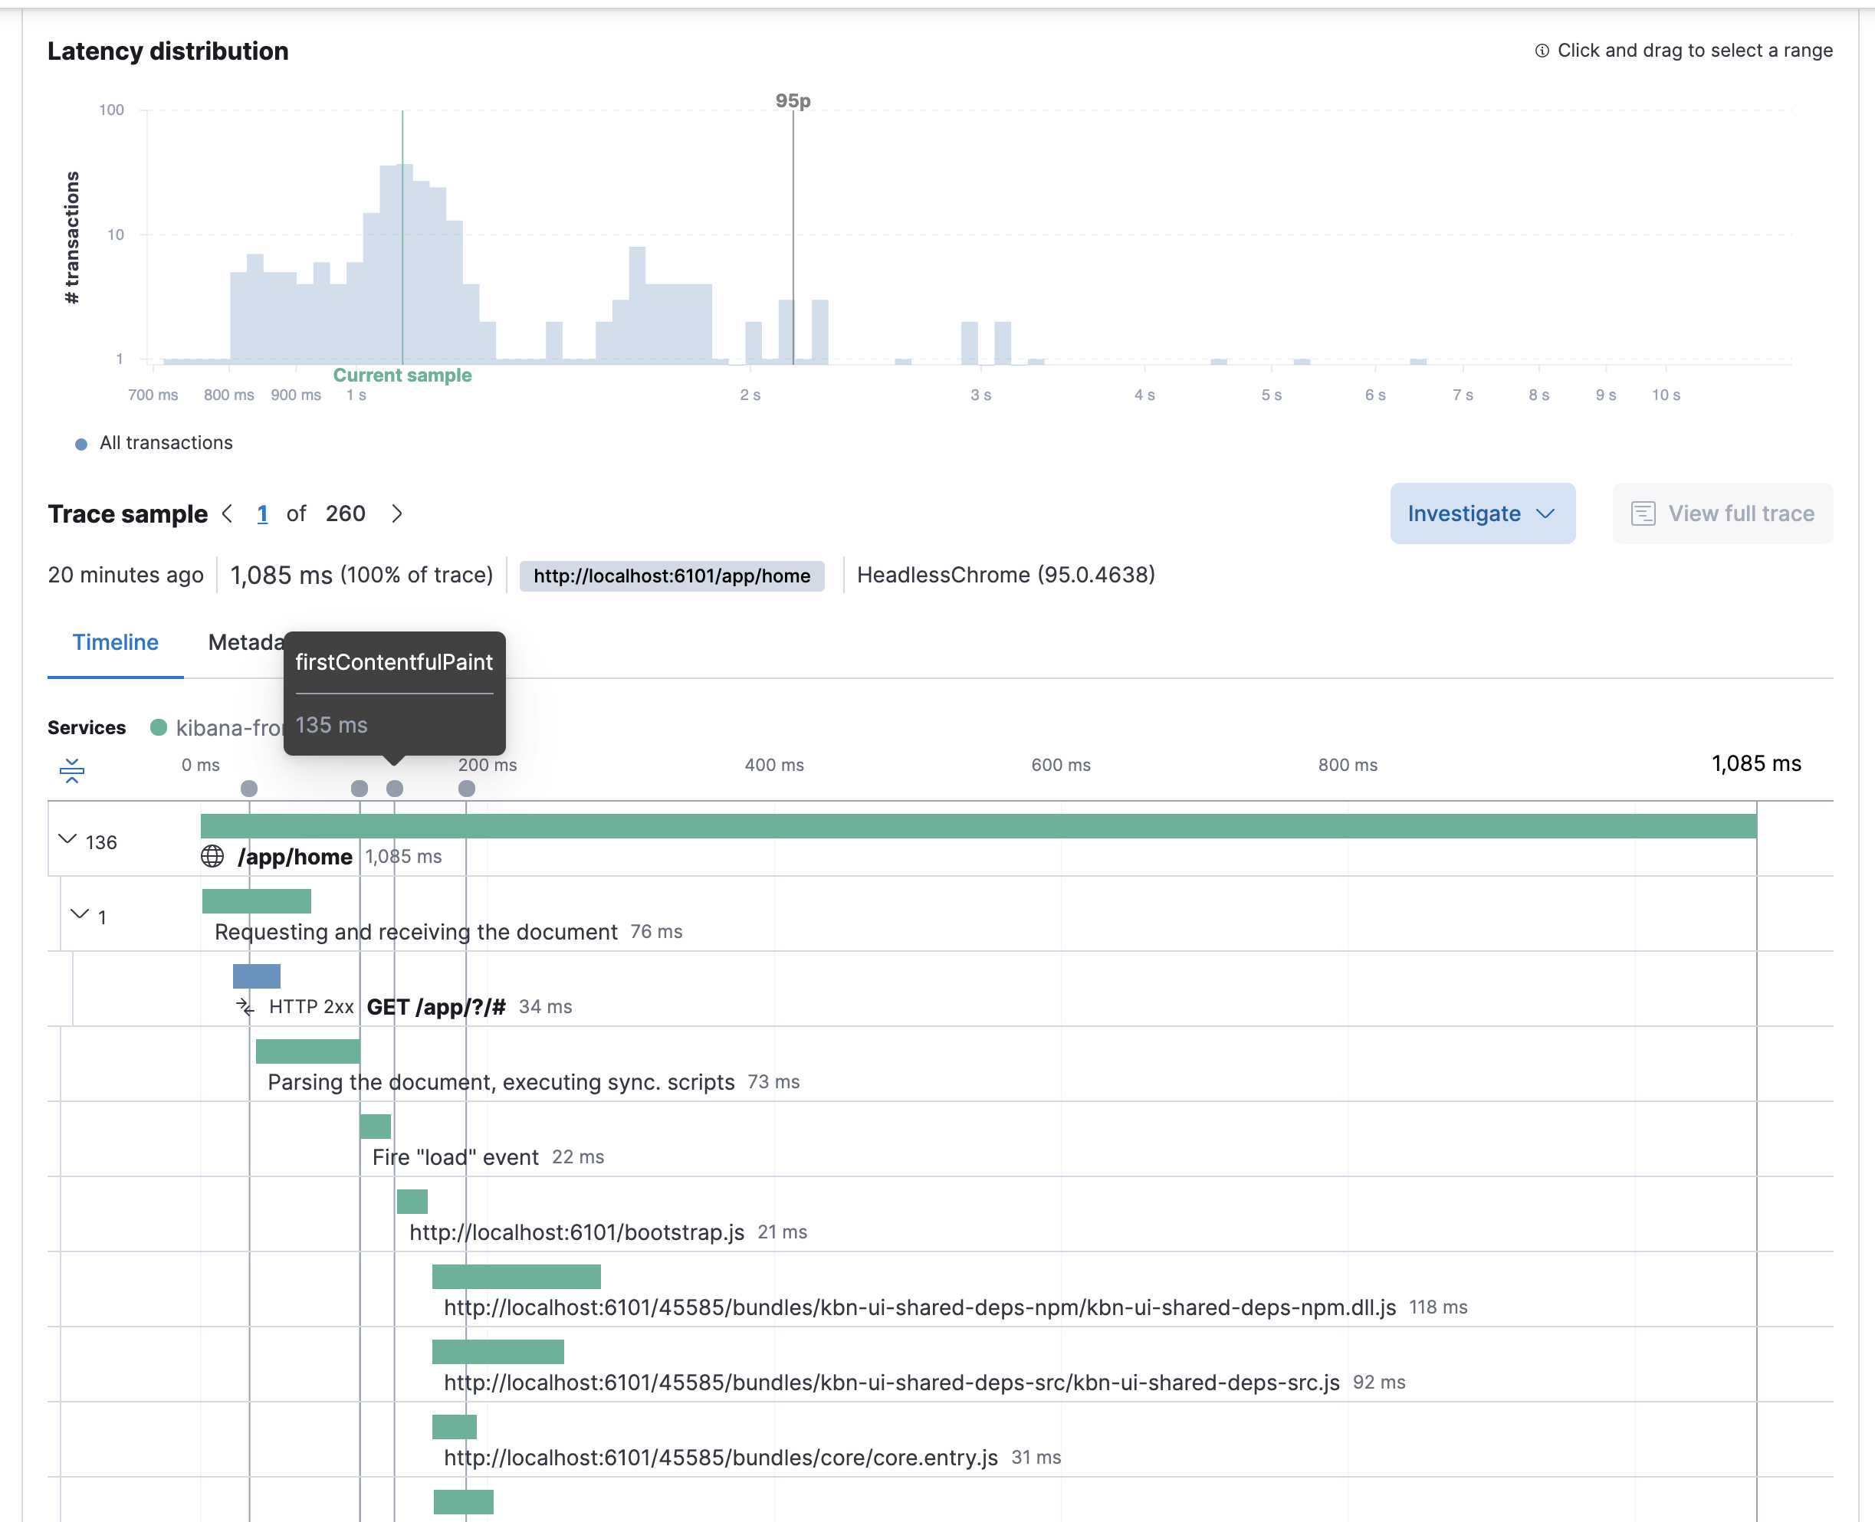Click the firstContentfulPaint marker dot on the timeline
The image size is (1875, 1522).
click(x=395, y=788)
